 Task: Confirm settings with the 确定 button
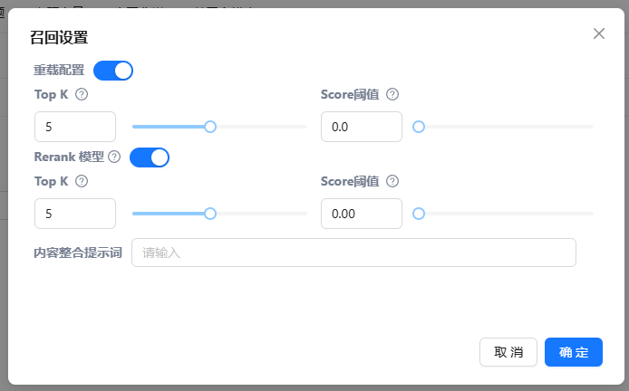(573, 352)
